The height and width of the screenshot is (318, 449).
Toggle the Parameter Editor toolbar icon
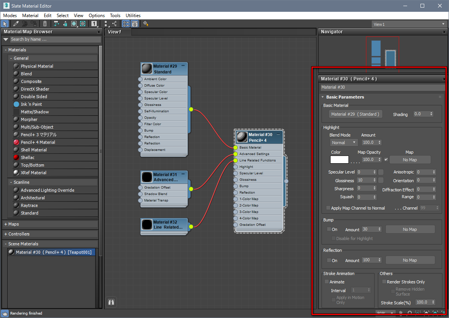click(x=135, y=24)
